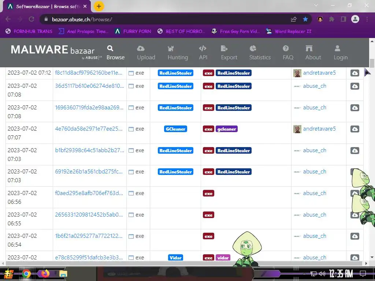Open Word Replacer II bookmark

[289, 31]
